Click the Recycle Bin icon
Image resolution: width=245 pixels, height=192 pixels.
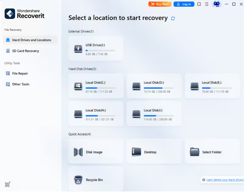tap(78, 180)
